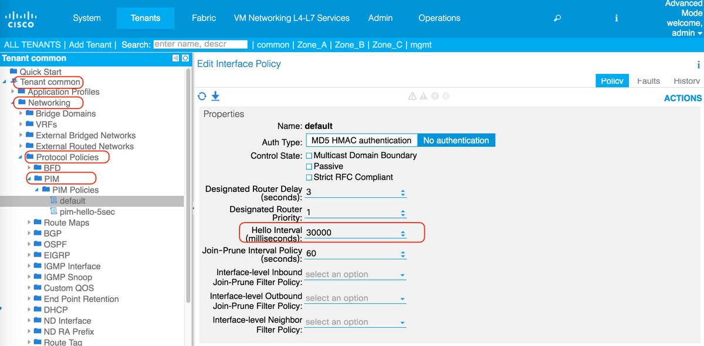Adjust the Designated Router Priority stepper arrows

(402, 213)
